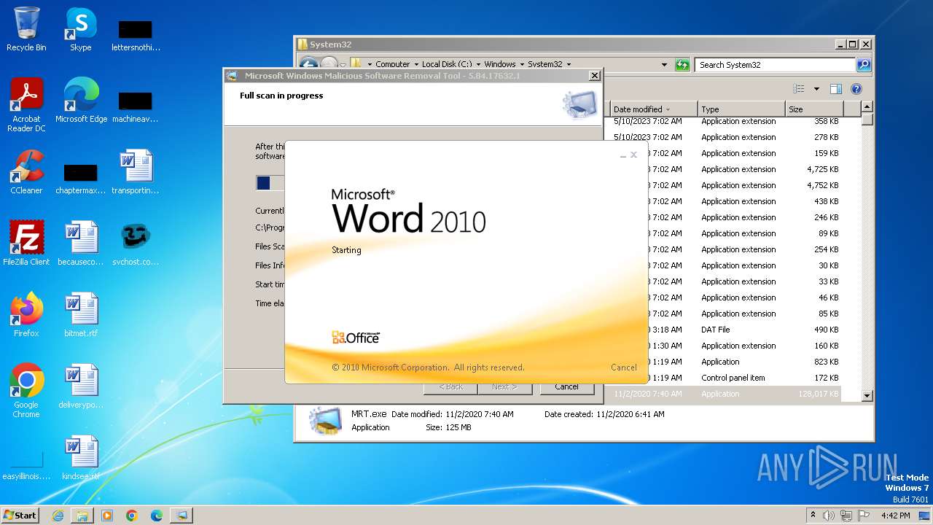
Task: Select the transportin... Word document icon
Action: (136, 172)
